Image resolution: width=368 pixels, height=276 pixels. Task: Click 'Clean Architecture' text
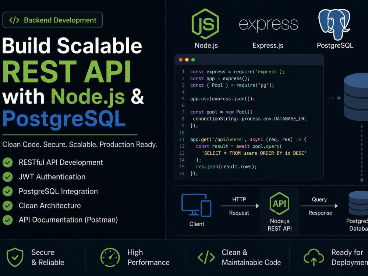point(50,206)
